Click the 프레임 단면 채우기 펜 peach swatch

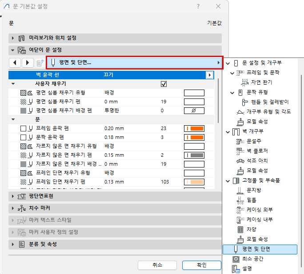tap(194, 182)
